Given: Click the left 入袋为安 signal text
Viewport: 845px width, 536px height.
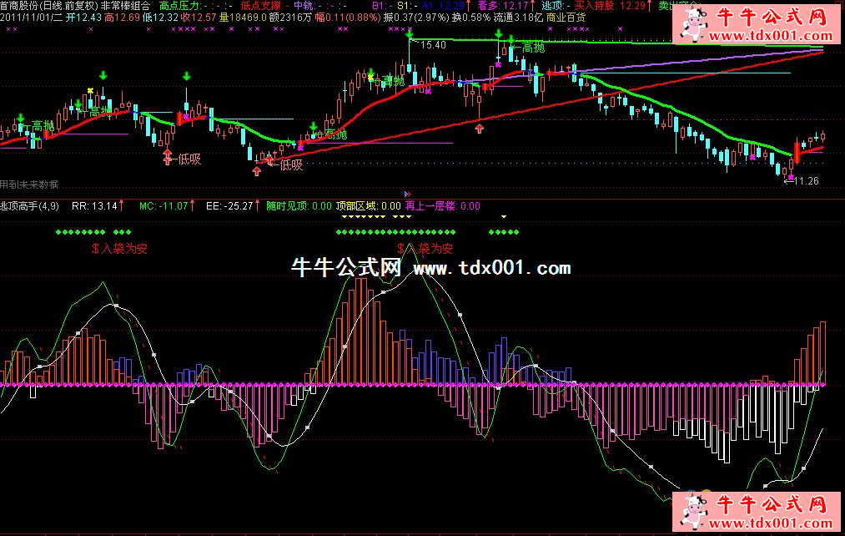Looking at the screenshot, I should [x=120, y=248].
